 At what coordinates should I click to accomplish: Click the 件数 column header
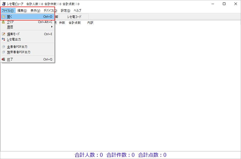[62, 23]
